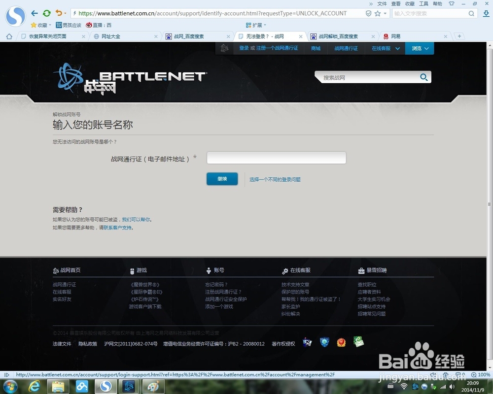The width and height of the screenshot is (493, 394).
Task: Open the 商城 nav item
Action: tap(316, 48)
